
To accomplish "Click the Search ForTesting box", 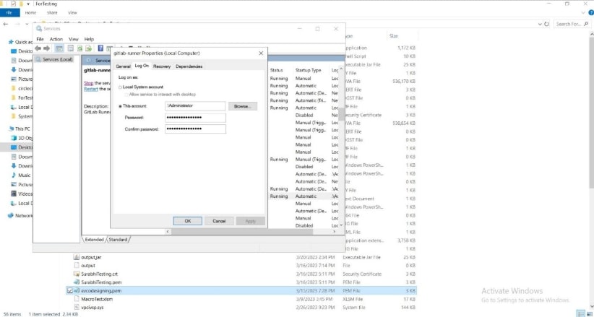I will click(572, 24).
